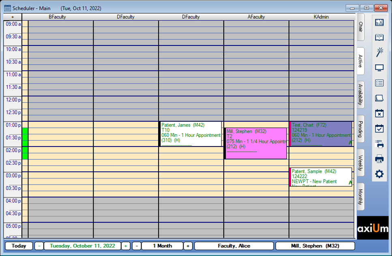Screen dimensions: 392x256
Task: Click the copy appointments pages icon
Action: [x=379, y=98]
